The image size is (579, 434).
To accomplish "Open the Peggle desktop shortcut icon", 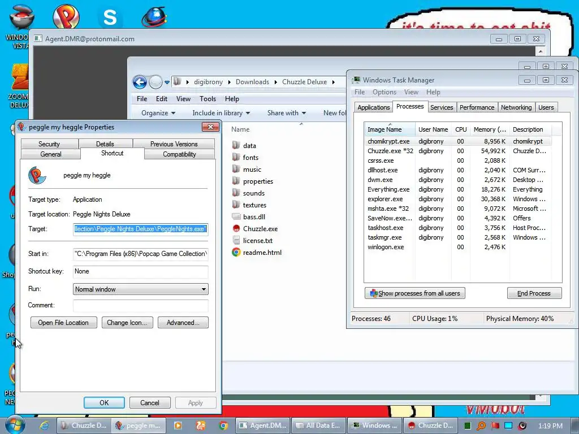I will [66, 16].
